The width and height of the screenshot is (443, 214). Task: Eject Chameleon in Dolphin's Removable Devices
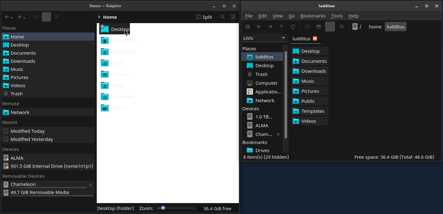[x=90, y=185]
